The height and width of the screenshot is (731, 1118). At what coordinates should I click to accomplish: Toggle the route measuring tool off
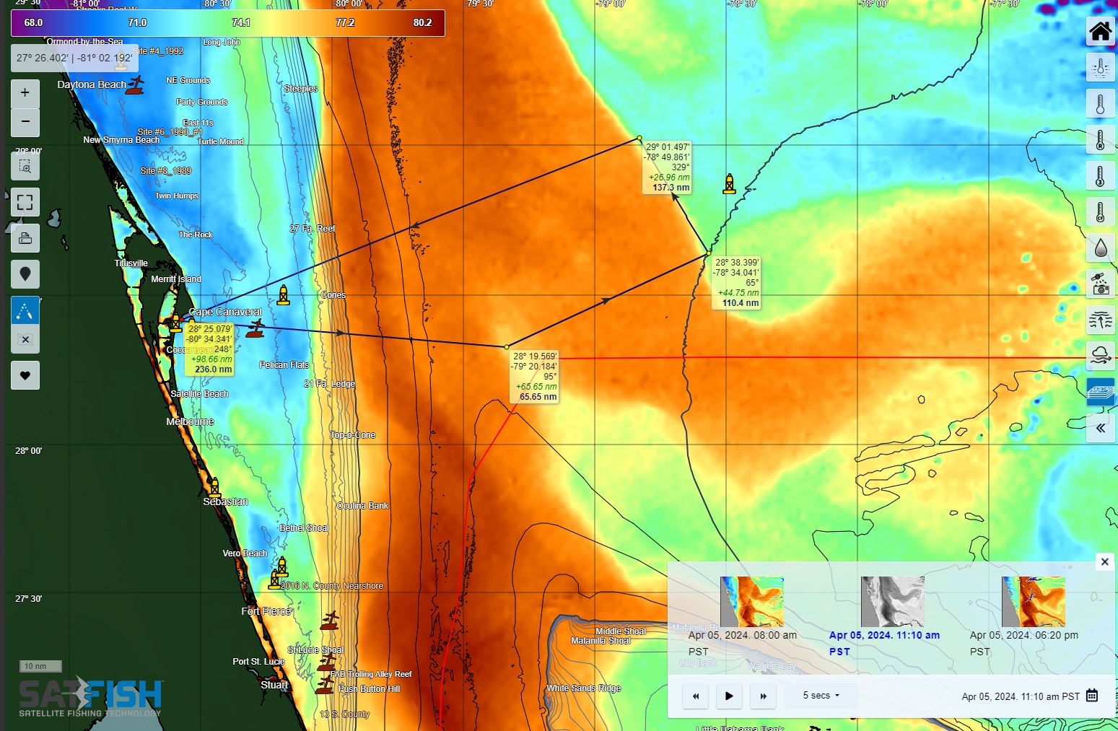pos(25,311)
